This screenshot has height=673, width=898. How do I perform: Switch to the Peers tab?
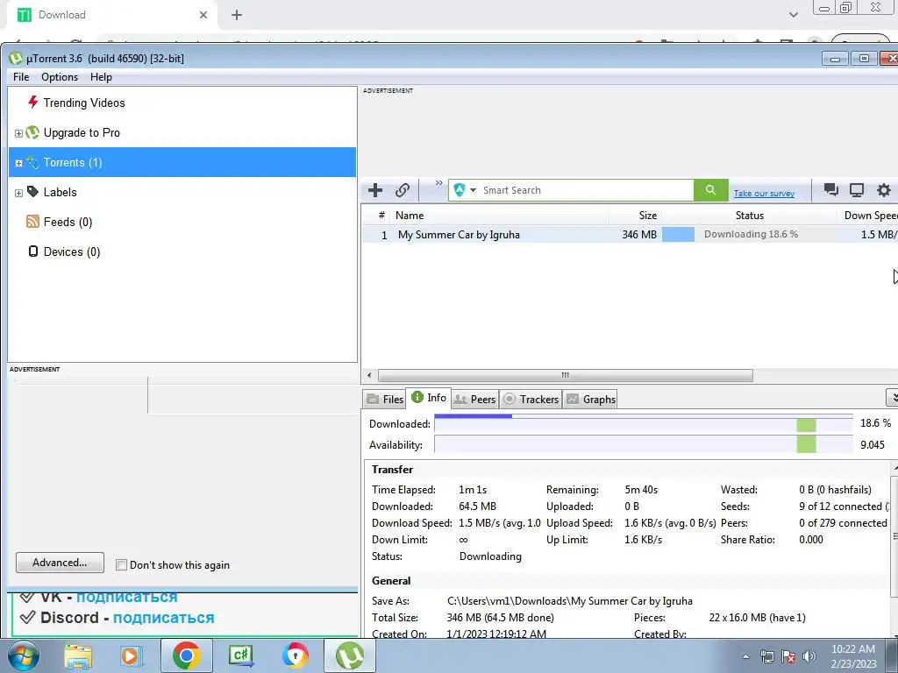pyautogui.click(x=474, y=400)
